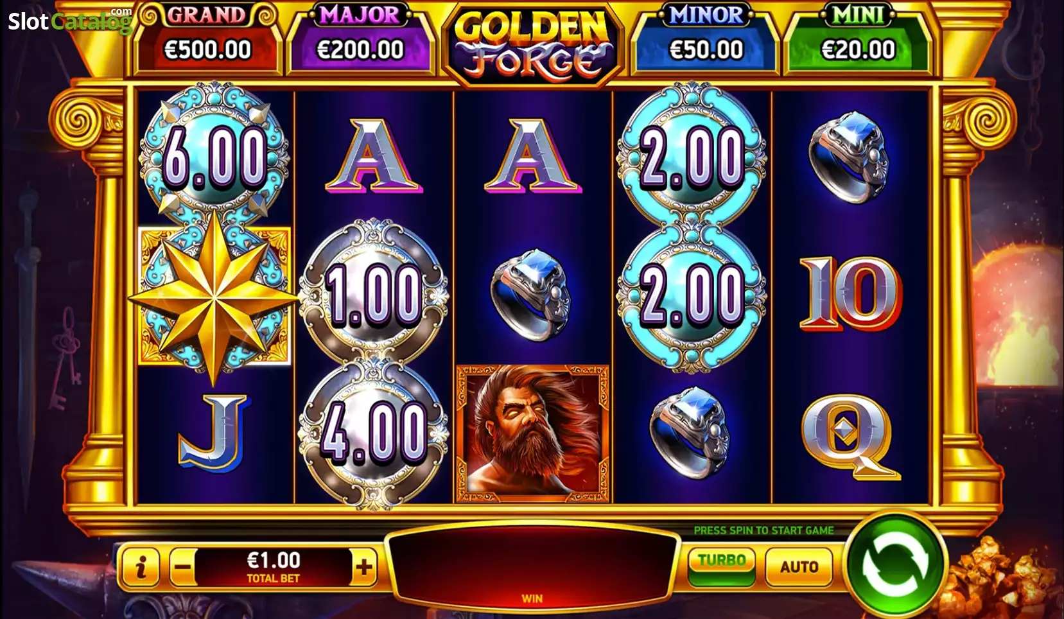This screenshot has height=619, width=1064.
Task: Decrease total bet with minus button
Action: (184, 566)
